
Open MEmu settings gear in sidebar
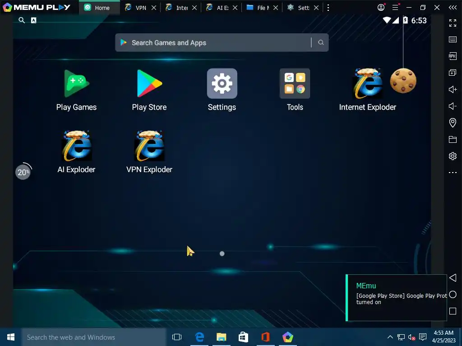pyautogui.click(x=453, y=156)
